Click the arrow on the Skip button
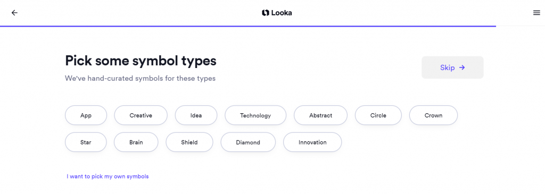545x194 pixels. tap(462, 68)
